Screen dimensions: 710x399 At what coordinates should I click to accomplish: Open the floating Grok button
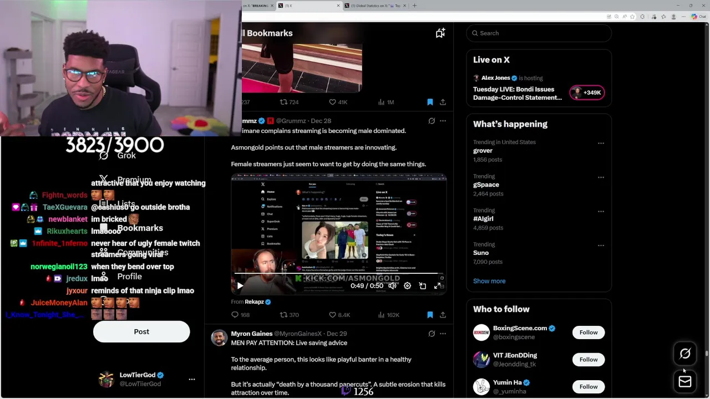(x=685, y=354)
